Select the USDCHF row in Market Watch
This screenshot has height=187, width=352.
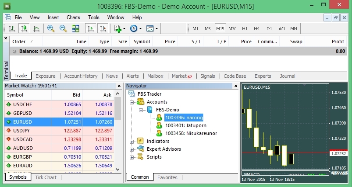tap(59, 104)
